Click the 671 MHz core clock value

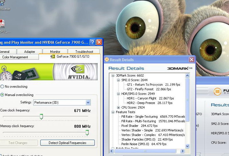(x=82, y=111)
